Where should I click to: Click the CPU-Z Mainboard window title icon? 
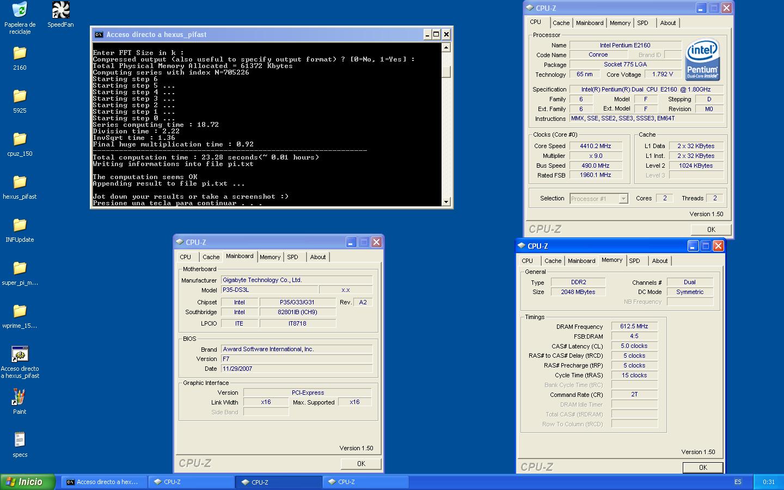(x=180, y=242)
